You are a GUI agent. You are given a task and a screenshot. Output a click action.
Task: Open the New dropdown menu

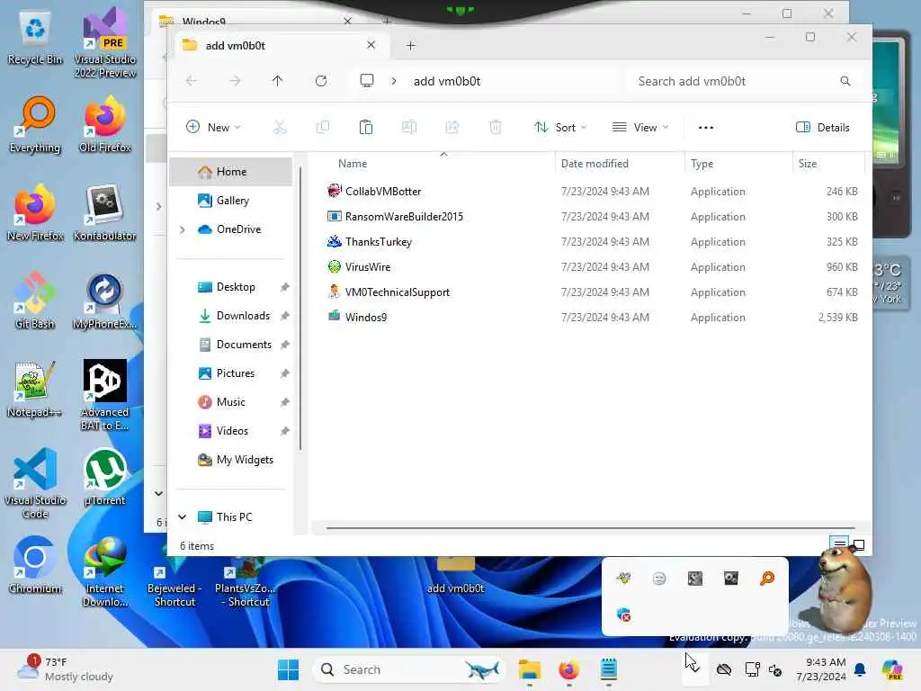click(213, 127)
